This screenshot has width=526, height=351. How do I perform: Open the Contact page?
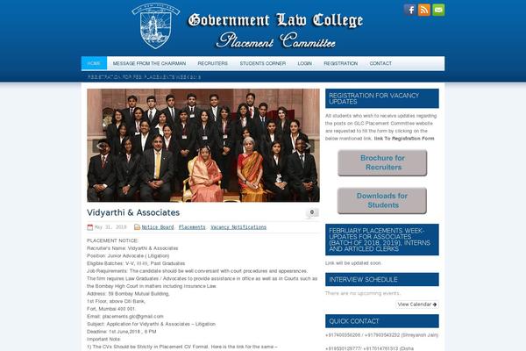[380, 63]
